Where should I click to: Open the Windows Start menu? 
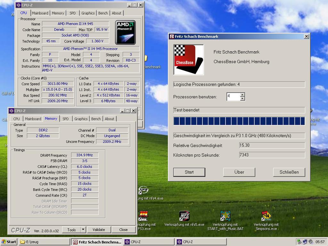(x=9, y=242)
